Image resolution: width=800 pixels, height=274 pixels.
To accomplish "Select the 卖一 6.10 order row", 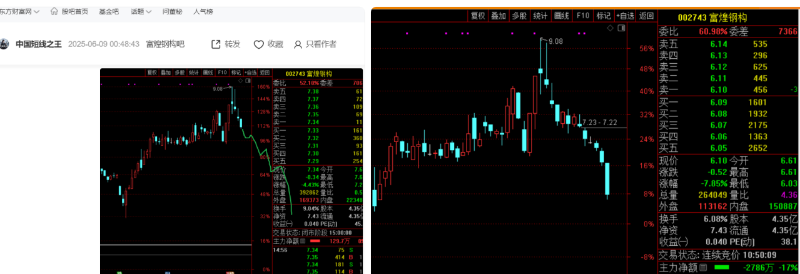I will (729, 89).
